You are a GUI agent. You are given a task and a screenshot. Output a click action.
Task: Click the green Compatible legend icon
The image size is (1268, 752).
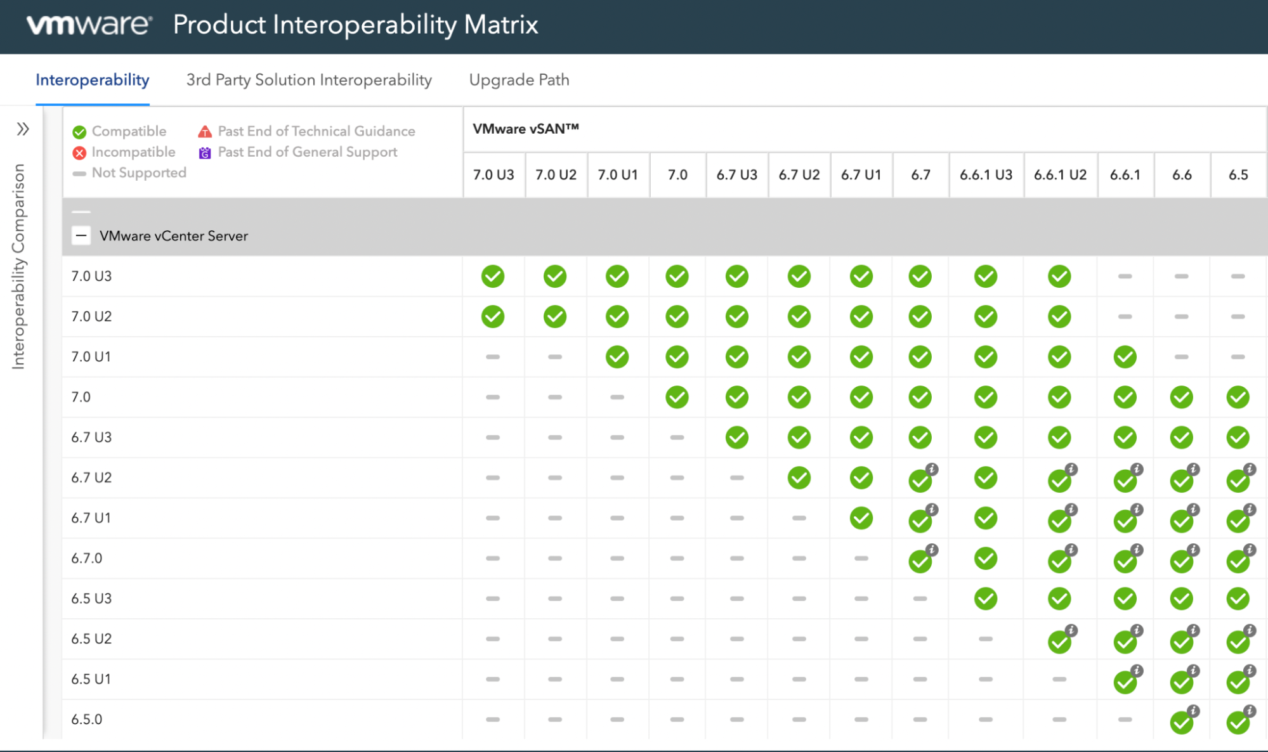pos(79,132)
